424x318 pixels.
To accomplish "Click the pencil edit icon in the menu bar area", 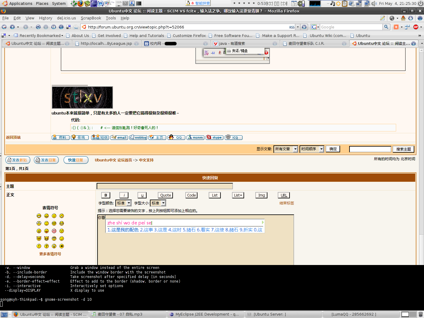I will (x=383, y=18).
